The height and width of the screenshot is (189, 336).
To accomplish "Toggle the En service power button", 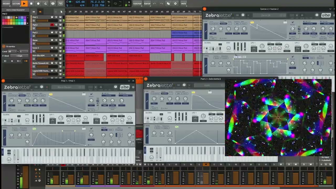I will (4, 46).
